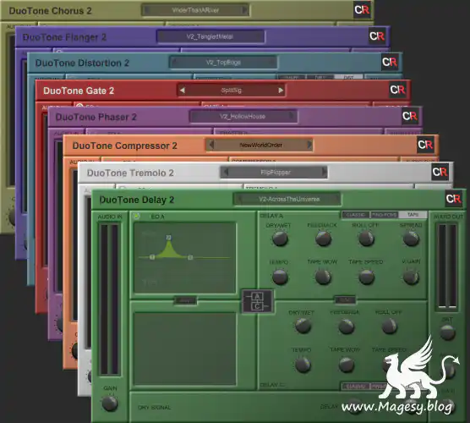Screen dimensions: 470x423
Task: Go to previous preset in Tremolo 2
Action: 226,173
